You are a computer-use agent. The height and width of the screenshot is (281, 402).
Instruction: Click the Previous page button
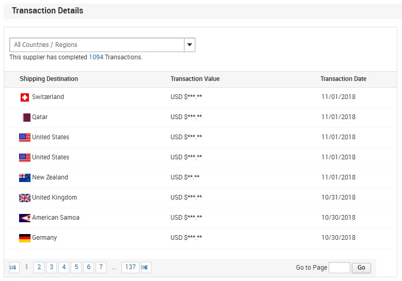coord(13,267)
